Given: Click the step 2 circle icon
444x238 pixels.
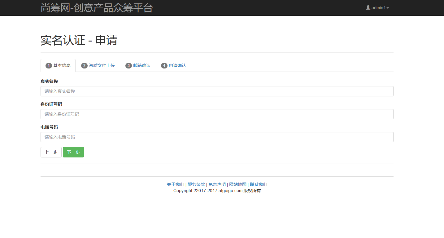Looking at the screenshot, I should (x=84, y=65).
